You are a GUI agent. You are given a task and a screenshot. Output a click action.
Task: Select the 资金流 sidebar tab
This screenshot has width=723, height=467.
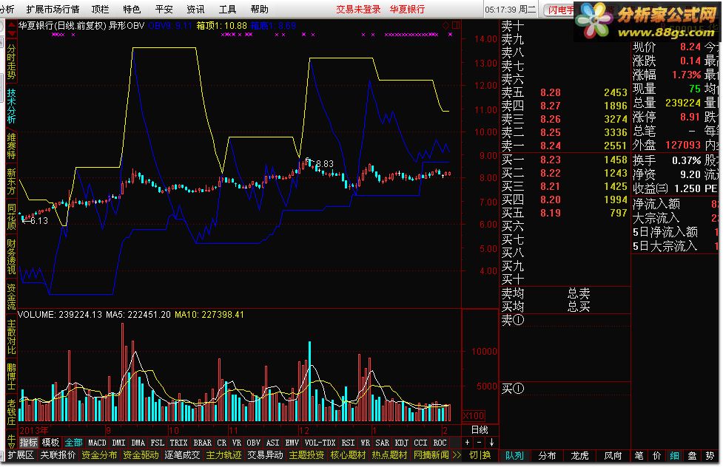click(x=12, y=296)
